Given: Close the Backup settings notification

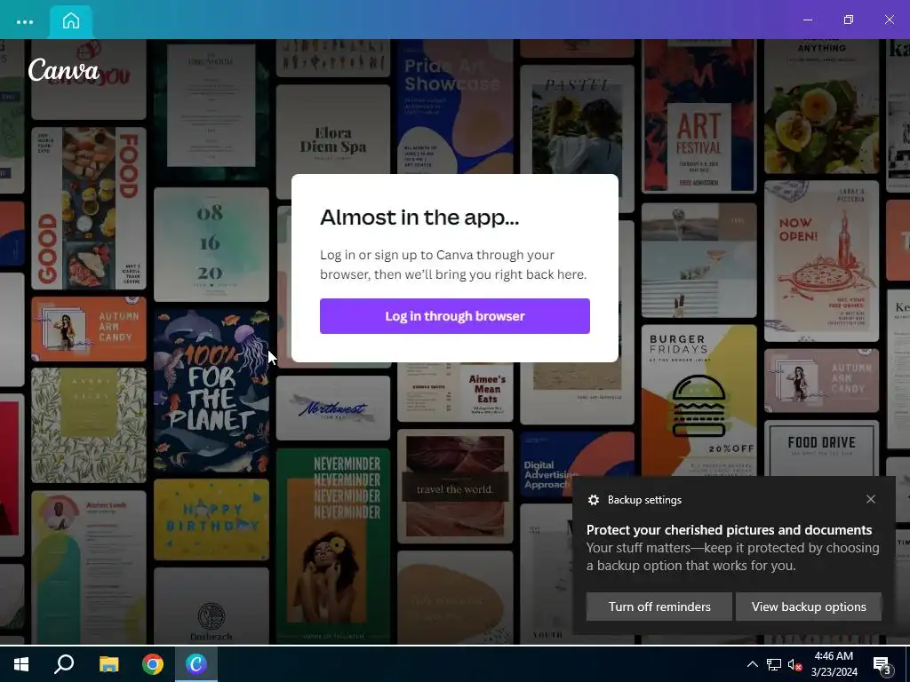Looking at the screenshot, I should click(871, 499).
